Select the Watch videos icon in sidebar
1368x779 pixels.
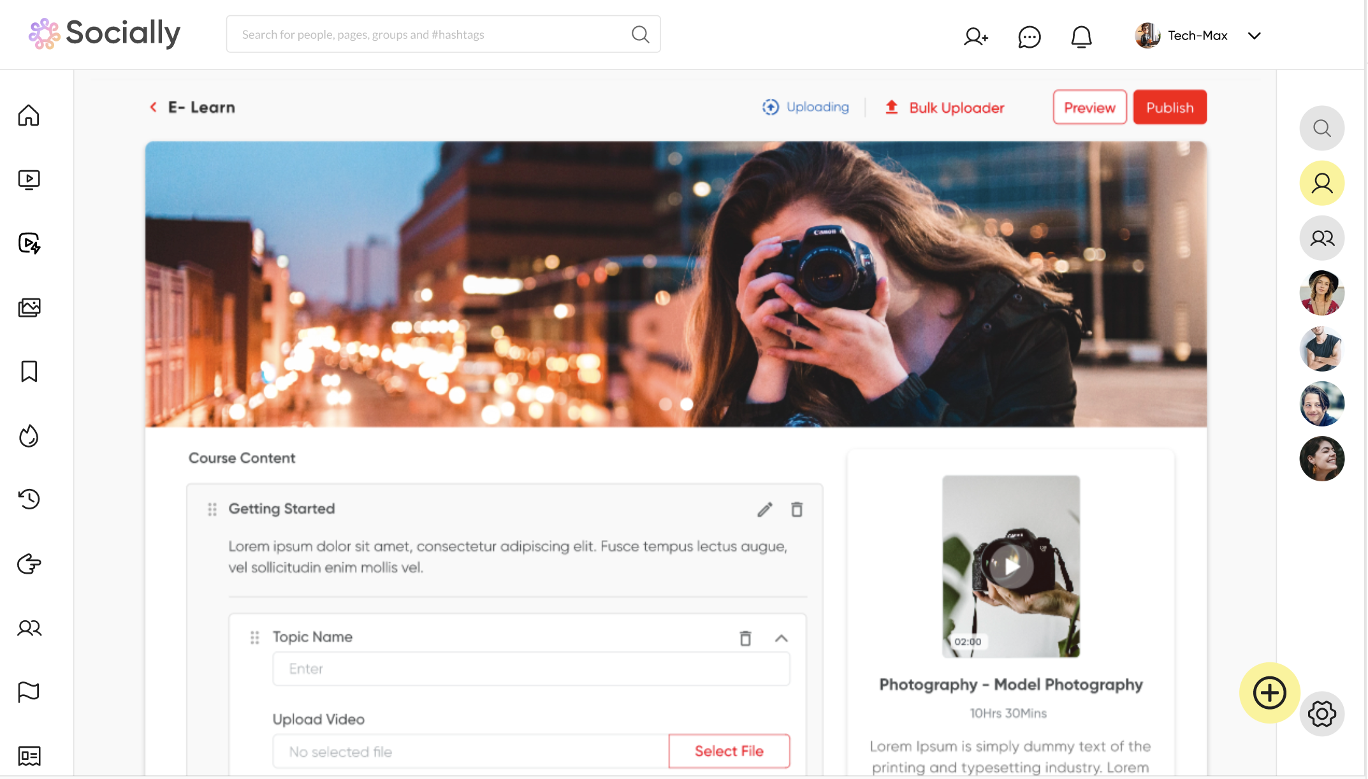pyautogui.click(x=29, y=179)
